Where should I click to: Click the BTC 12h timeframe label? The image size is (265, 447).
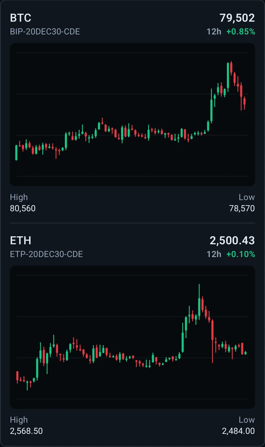tap(214, 31)
